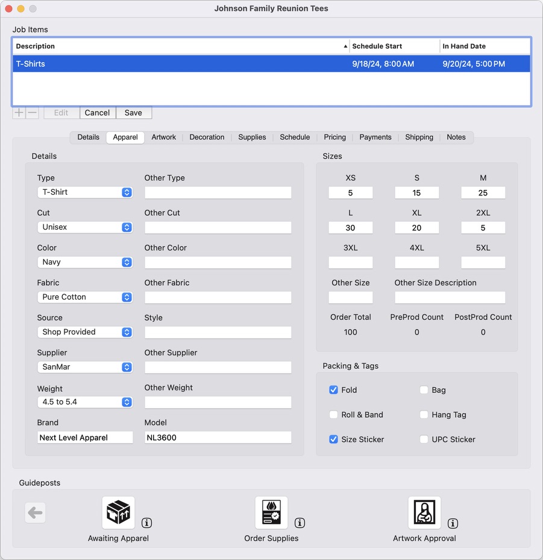
Task: Open info for Awaiting Apparel guidepost
Action: click(x=146, y=523)
